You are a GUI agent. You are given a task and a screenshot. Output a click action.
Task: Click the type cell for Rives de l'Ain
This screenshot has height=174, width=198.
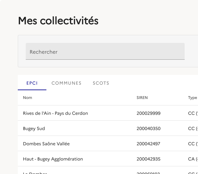(192, 113)
